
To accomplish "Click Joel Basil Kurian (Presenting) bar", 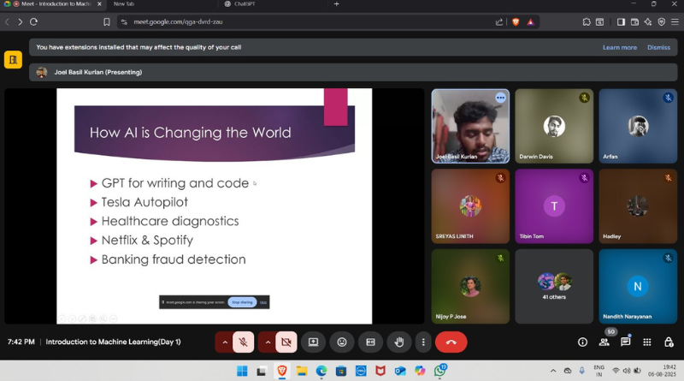I will [353, 72].
